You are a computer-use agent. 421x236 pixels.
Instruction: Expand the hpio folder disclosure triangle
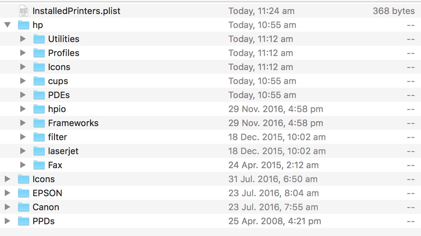(x=23, y=109)
